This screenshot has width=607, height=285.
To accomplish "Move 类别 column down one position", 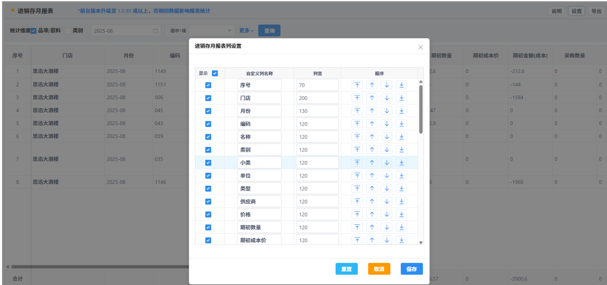I will pos(387,150).
